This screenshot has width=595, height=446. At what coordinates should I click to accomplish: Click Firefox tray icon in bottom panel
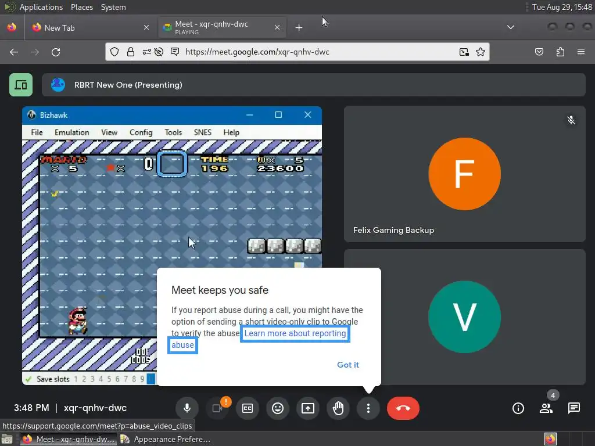coord(550,439)
